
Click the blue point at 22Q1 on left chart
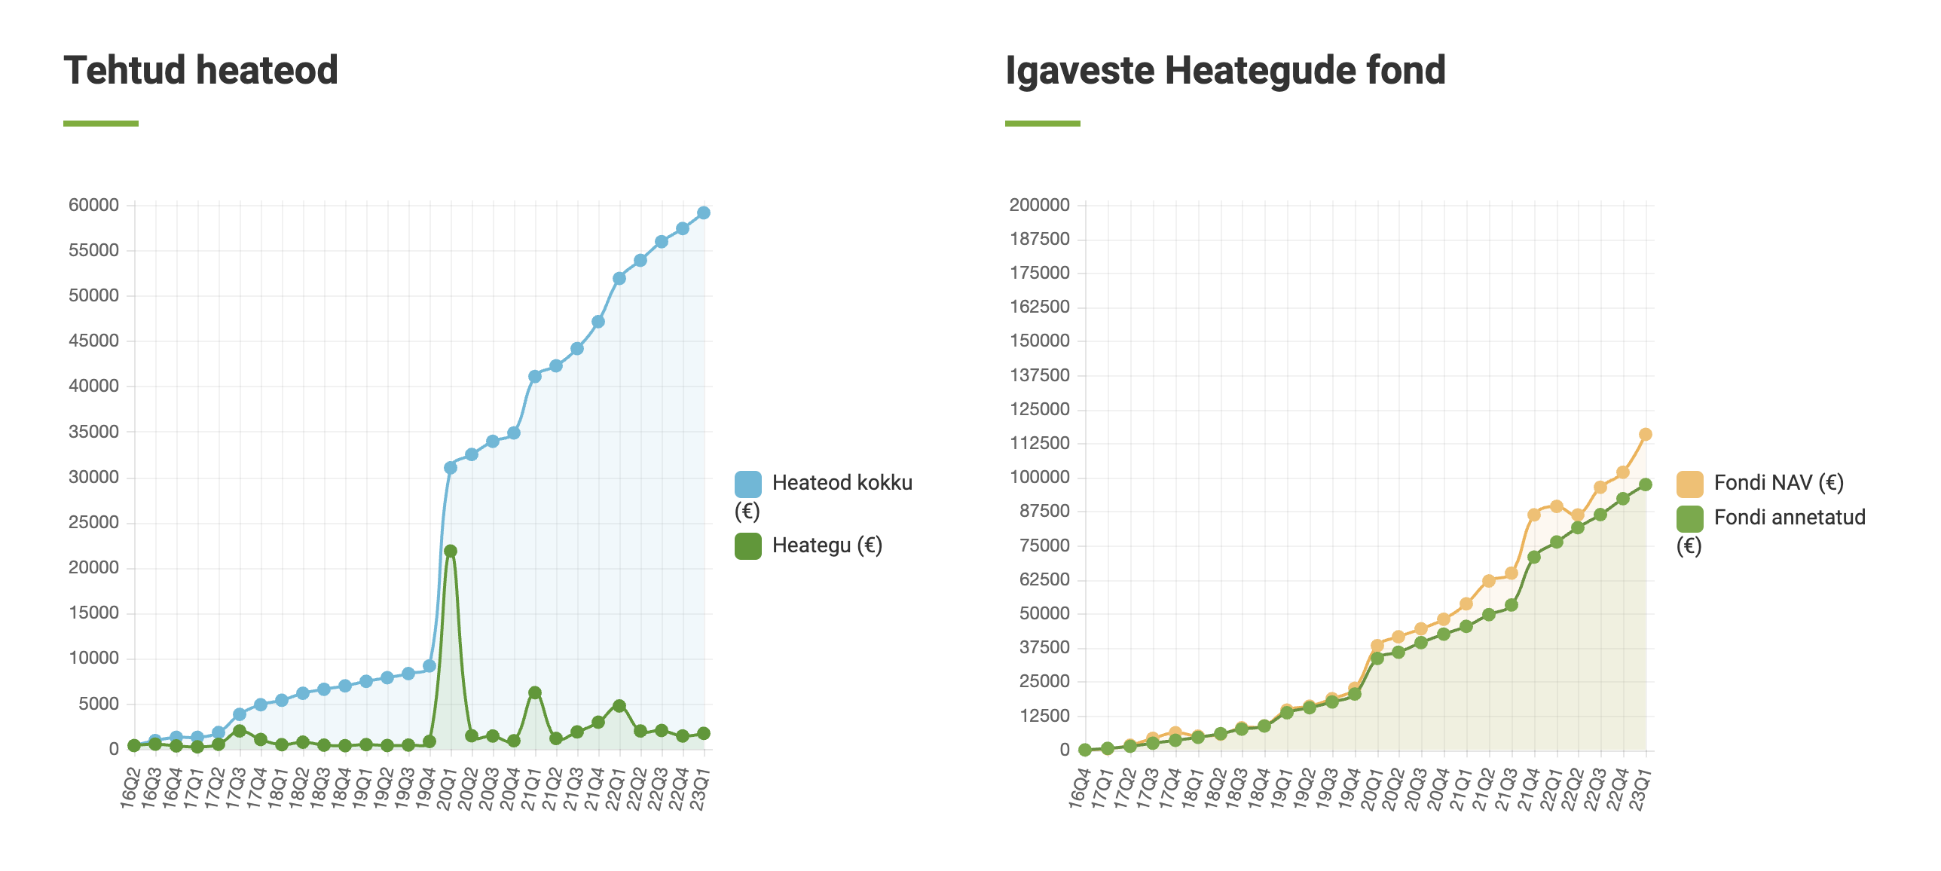(619, 279)
